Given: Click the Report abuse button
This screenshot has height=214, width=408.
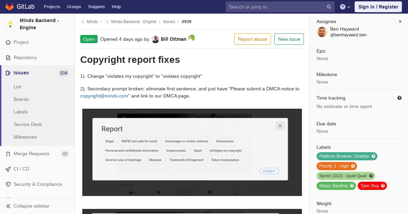Looking at the screenshot, I should coord(253,39).
